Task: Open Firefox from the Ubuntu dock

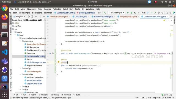Action: [x=4, y=17]
